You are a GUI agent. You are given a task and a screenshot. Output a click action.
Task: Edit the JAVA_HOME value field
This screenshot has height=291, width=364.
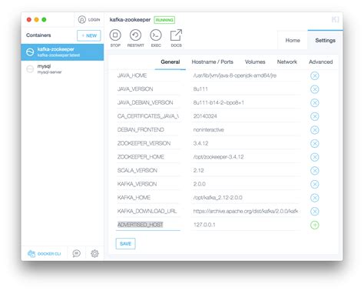(246, 75)
